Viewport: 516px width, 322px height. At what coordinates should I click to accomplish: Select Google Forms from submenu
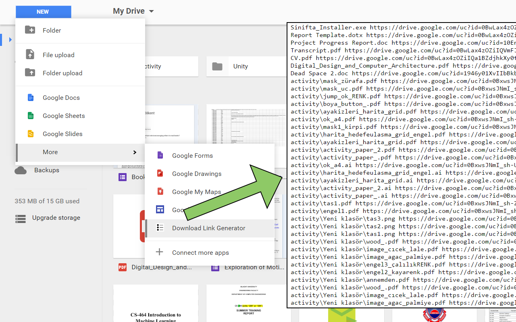pyautogui.click(x=210, y=155)
